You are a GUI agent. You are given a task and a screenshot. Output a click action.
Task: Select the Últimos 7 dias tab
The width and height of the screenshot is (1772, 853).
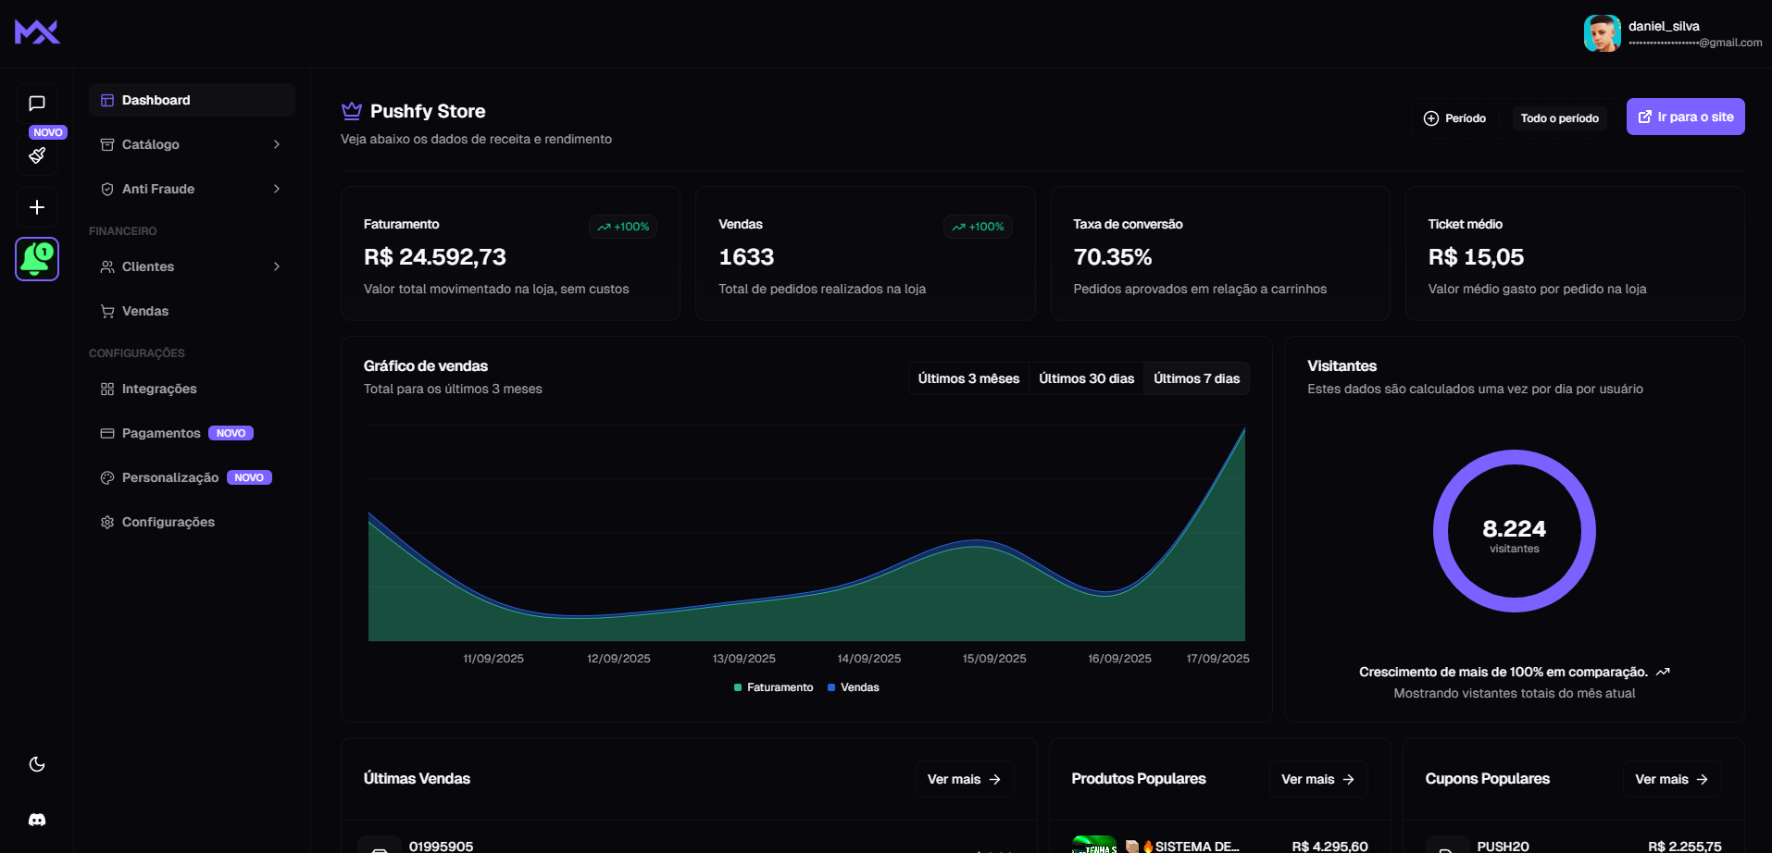tap(1196, 378)
